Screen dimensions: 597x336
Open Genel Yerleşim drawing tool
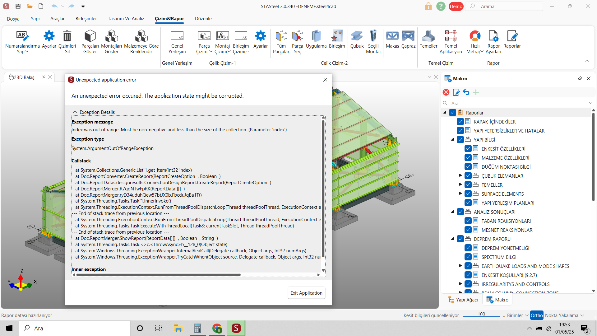pos(177,36)
